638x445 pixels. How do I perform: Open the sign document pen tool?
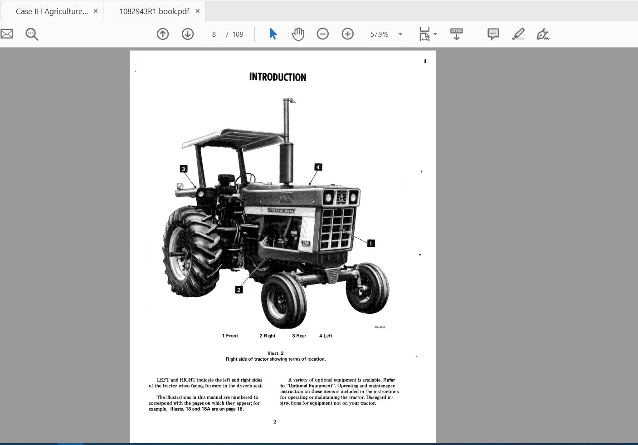click(x=543, y=34)
